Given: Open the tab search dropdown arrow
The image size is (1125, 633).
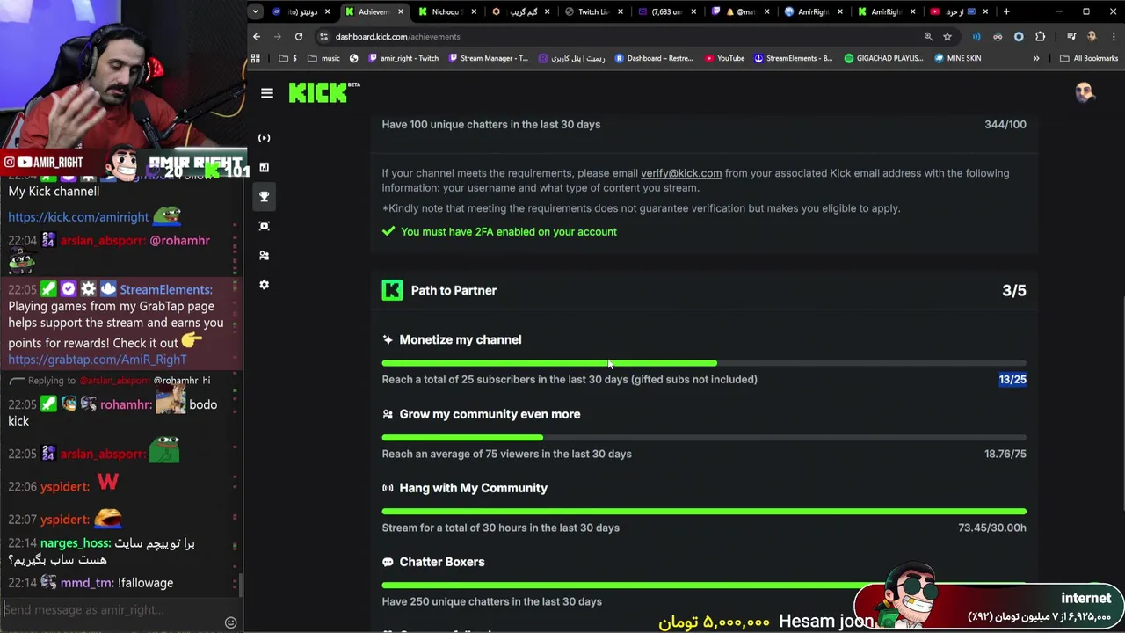Looking at the screenshot, I should (x=255, y=11).
